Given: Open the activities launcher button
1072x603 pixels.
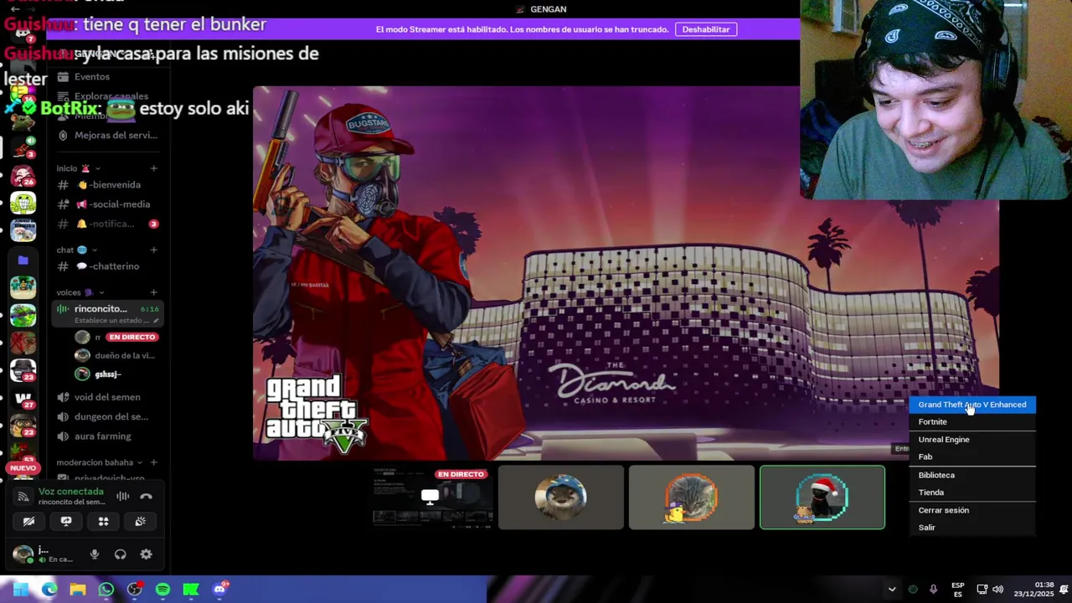Looking at the screenshot, I should tap(103, 521).
